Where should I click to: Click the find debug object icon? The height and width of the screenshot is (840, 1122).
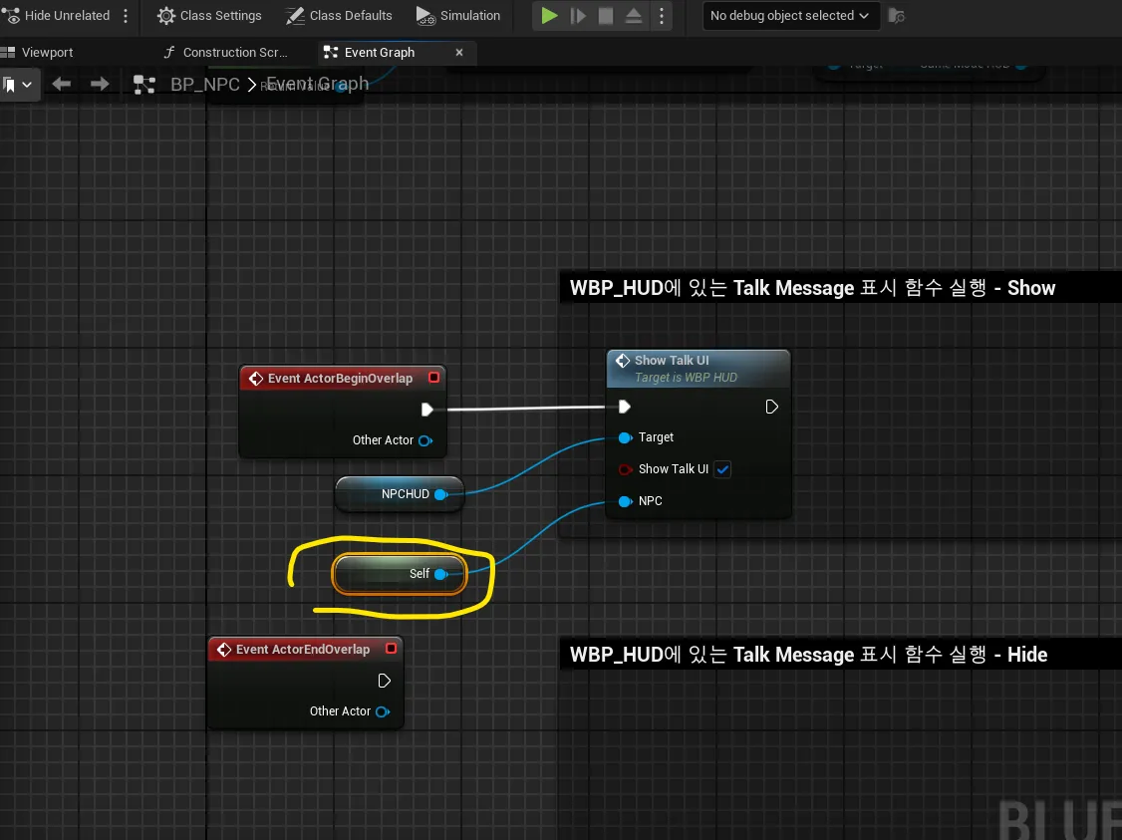coord(896,16)
